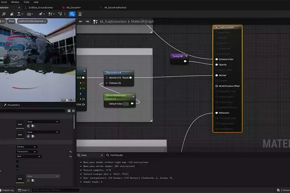Screen dimensions: 290x193
Task: Click the Opacity input pin
Action: click(217, 65)
